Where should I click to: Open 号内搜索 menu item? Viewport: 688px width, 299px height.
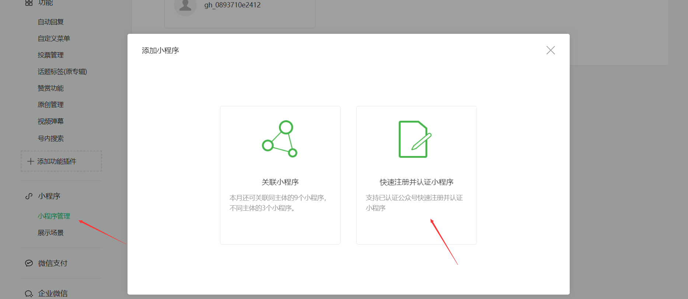coord(50,139)
